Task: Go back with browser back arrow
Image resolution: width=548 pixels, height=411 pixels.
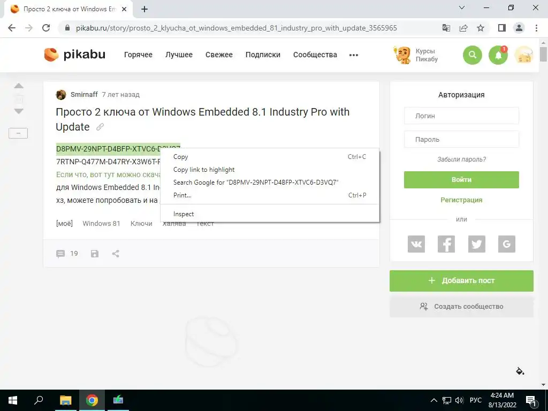Action: [x=12, y=28]
